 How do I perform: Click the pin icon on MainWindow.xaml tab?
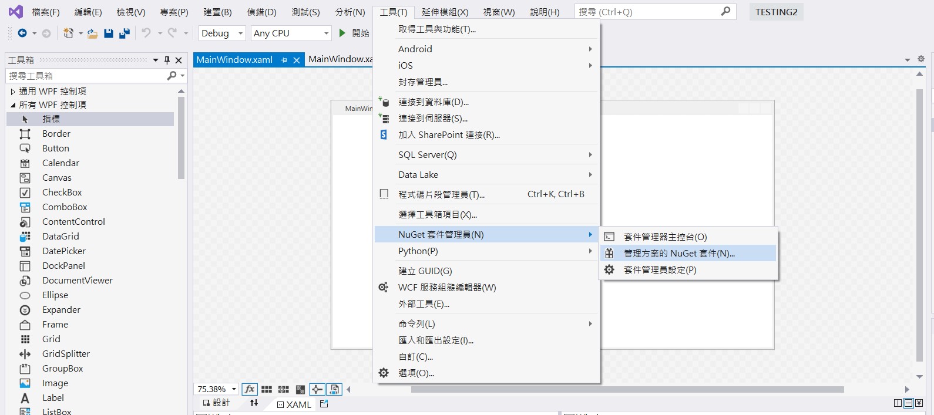pyautogui.click(x=284, y=60)
